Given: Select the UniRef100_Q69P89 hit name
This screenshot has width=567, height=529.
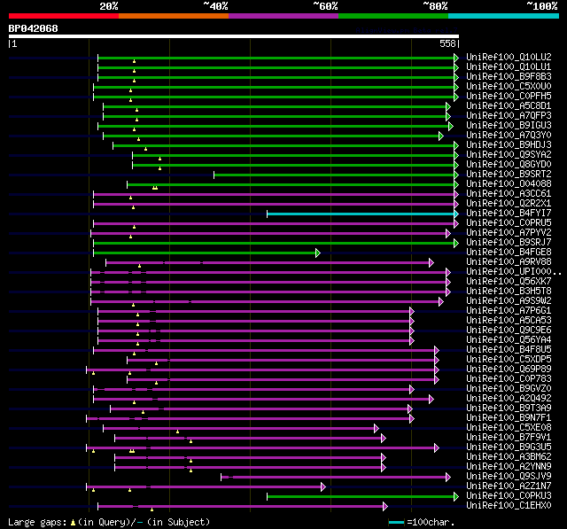Looking at the screenshot, I should coord(509,370).
